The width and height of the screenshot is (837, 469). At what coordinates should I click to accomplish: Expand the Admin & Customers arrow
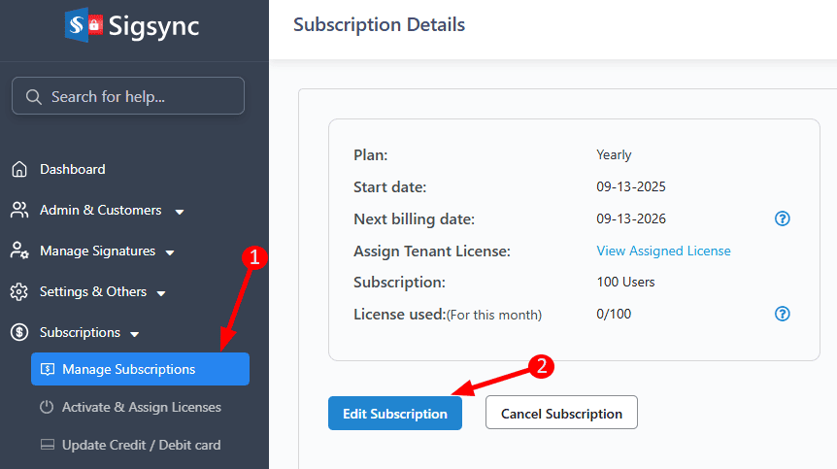tap(180, 212)
